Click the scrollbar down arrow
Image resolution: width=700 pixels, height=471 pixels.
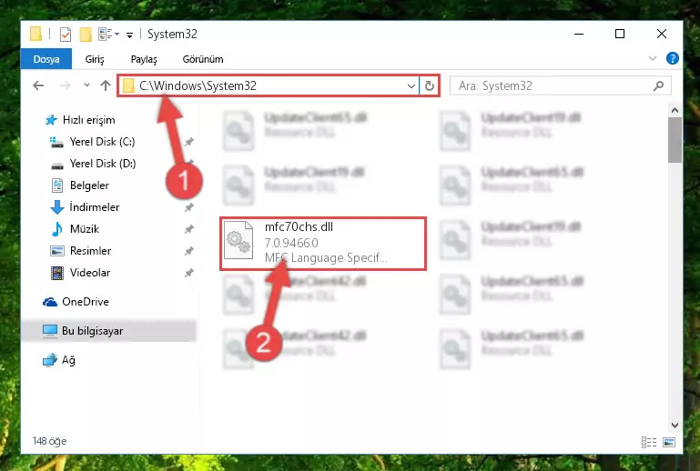click(x=675, y=426)
